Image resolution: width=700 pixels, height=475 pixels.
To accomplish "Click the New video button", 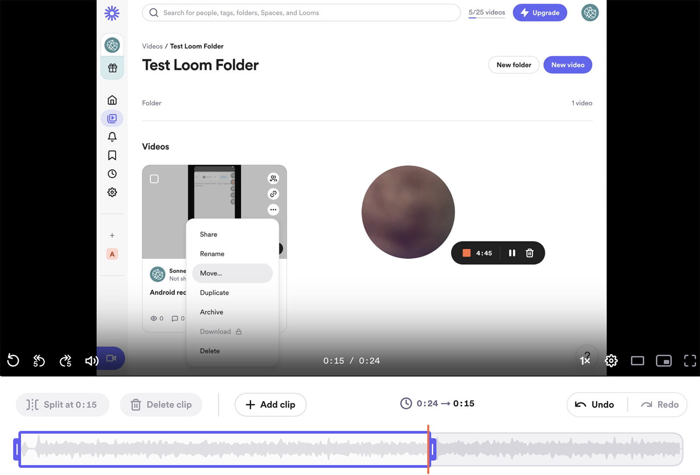I will 567,65.
